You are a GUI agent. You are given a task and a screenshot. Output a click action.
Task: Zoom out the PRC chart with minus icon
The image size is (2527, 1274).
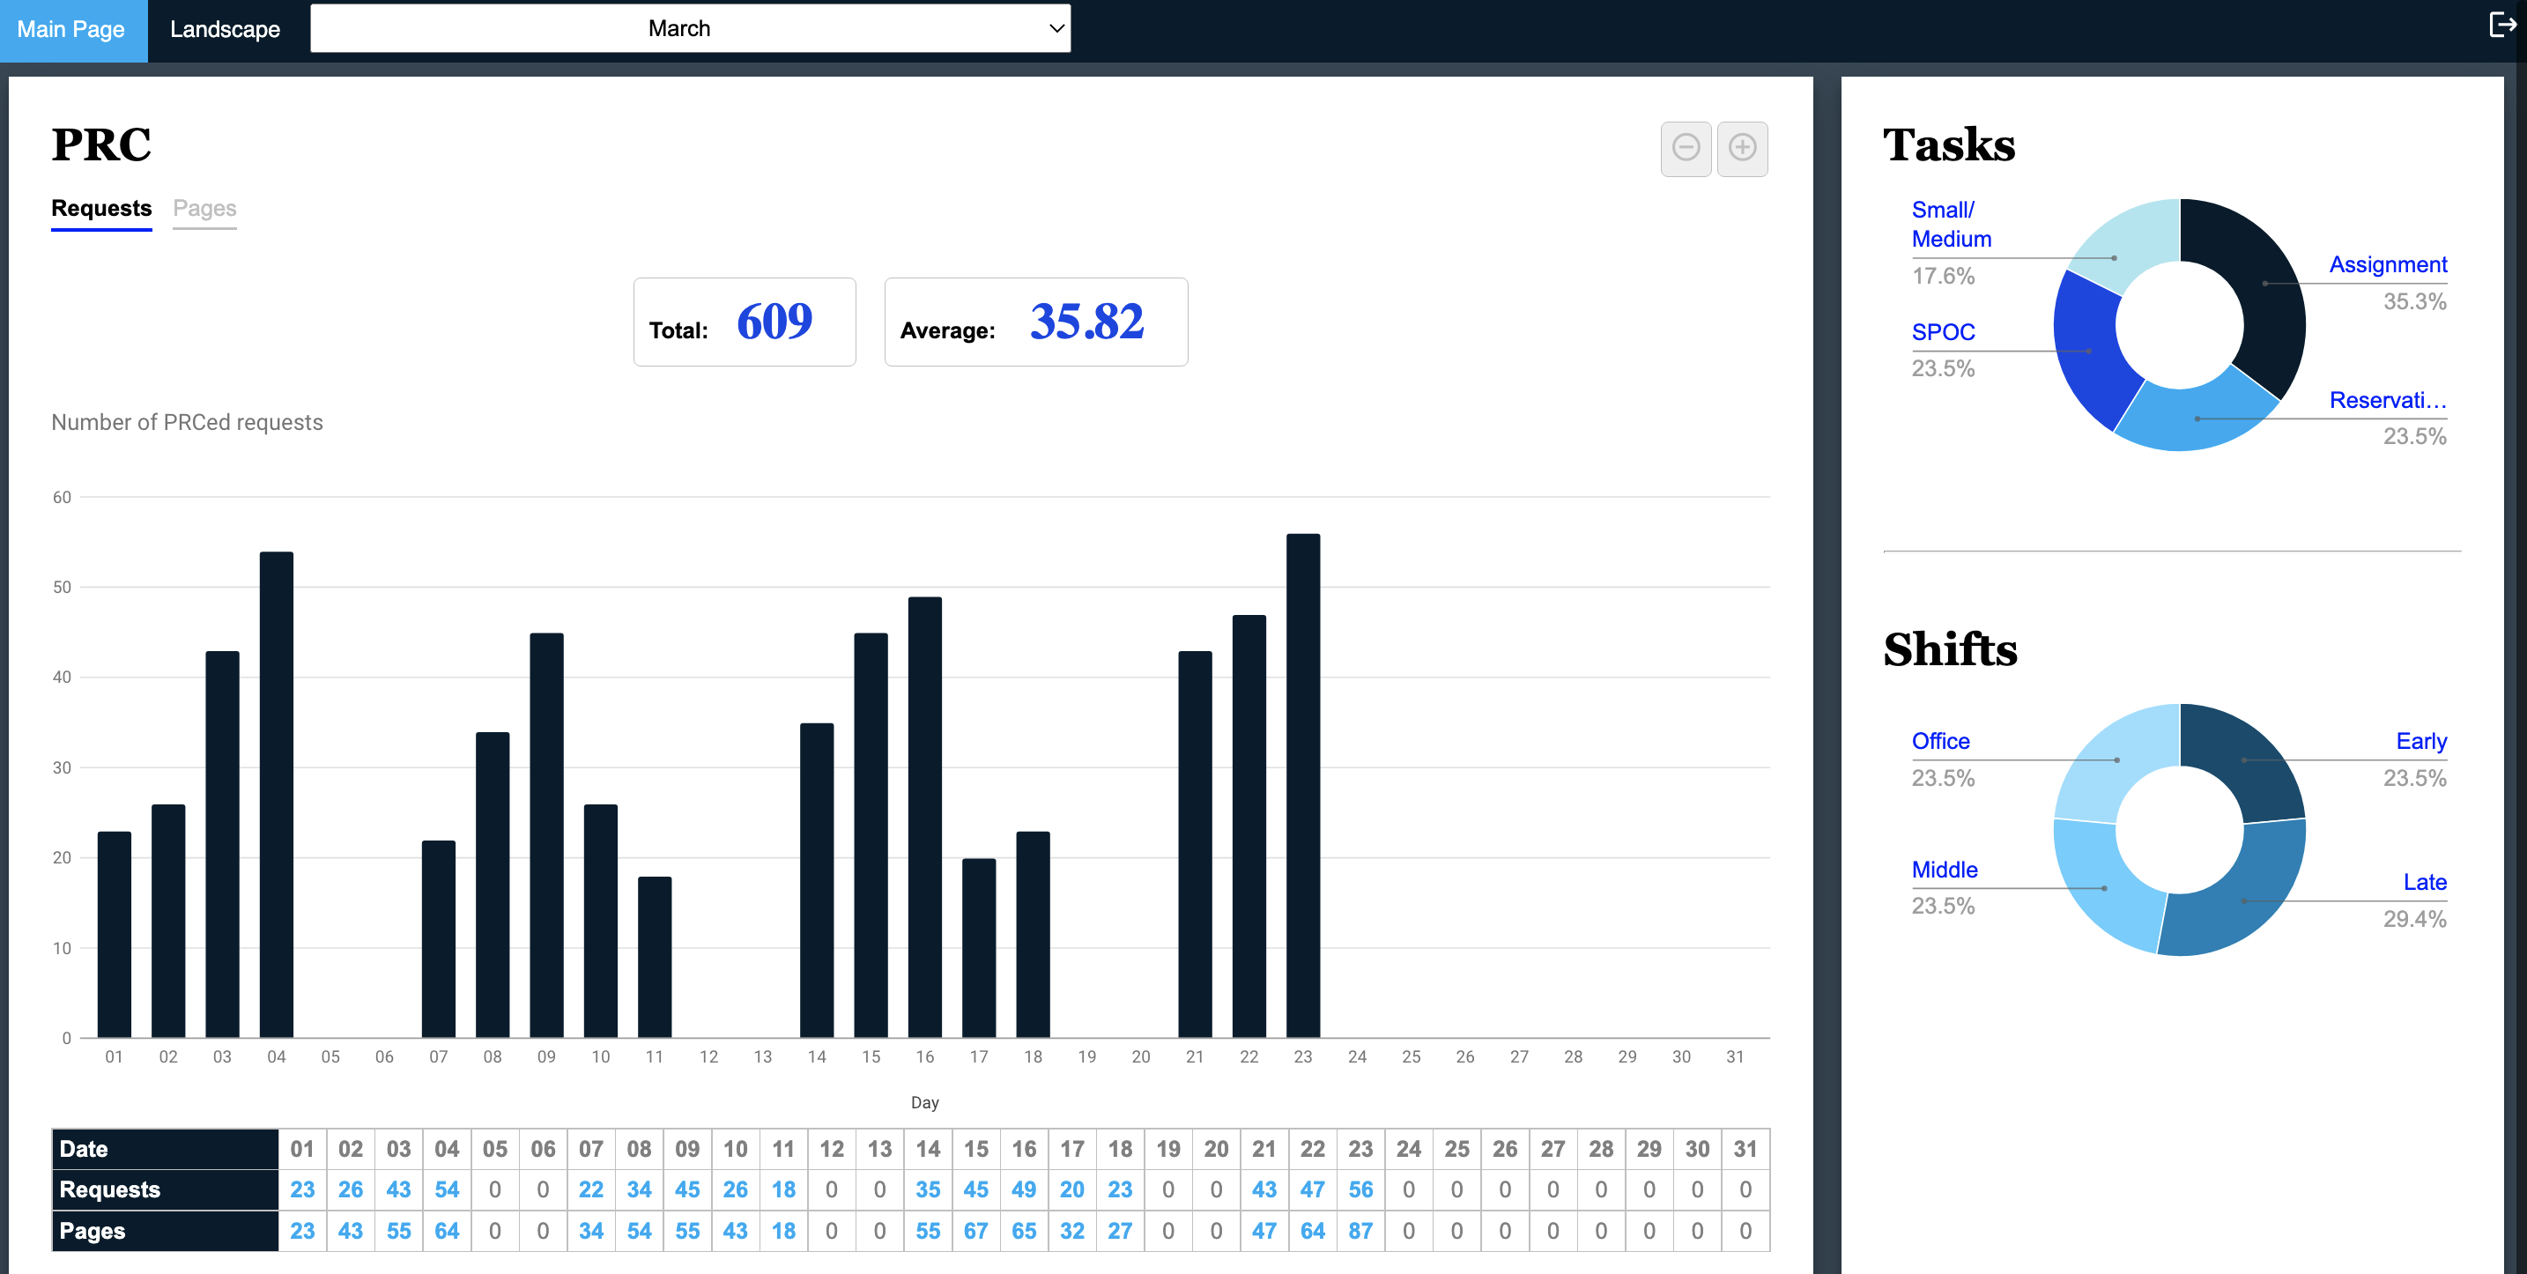coord(1686,148)
